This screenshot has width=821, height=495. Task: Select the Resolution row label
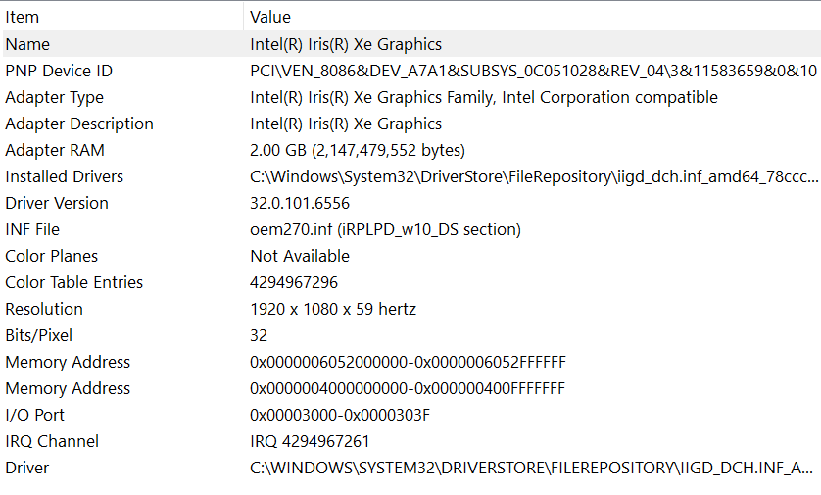pyautogui.click(x=44, y=309)
